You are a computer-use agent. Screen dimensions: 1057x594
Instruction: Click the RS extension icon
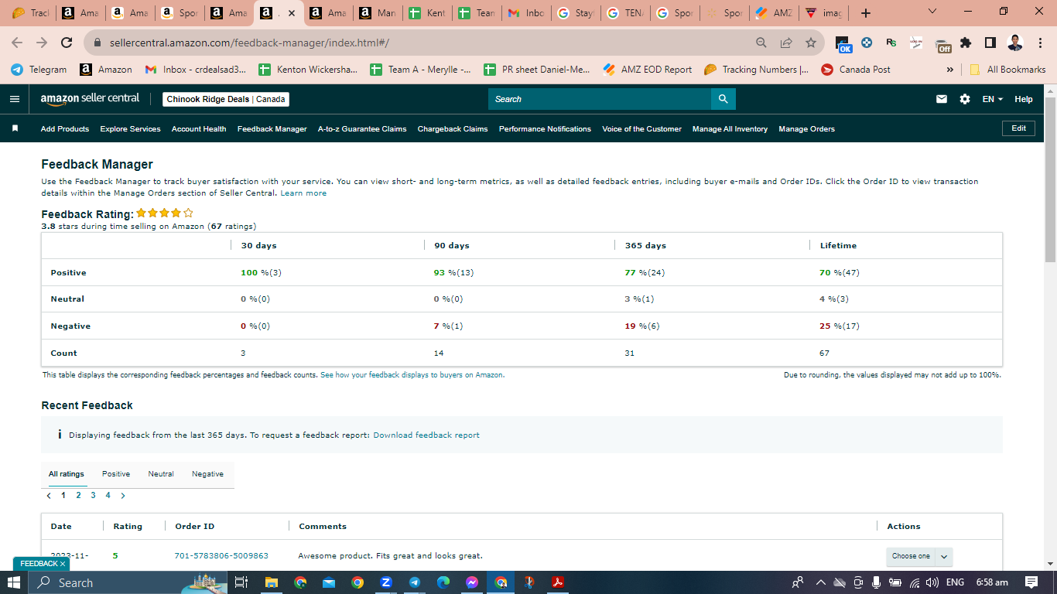[891, 43]
